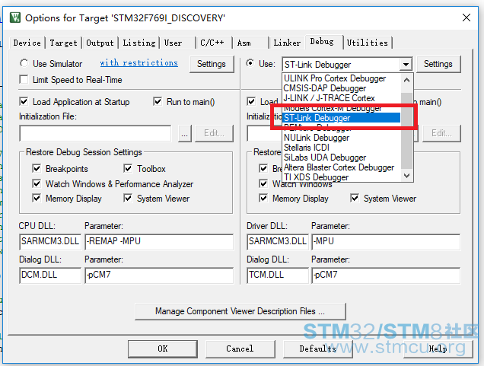Toggle the hardware-side Load checkbox
Image resolution: width=484 pixels, height=366 pixels.
coord(251,101)
